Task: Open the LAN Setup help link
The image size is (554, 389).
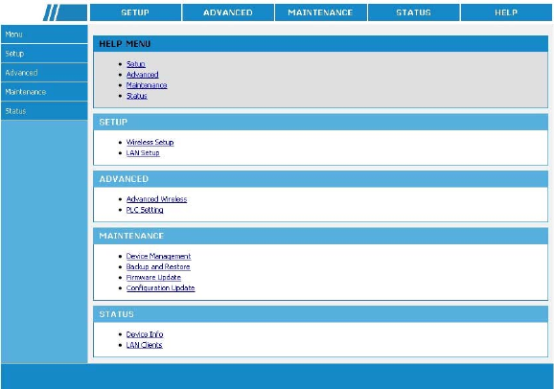Action: (x=143, y=153)
